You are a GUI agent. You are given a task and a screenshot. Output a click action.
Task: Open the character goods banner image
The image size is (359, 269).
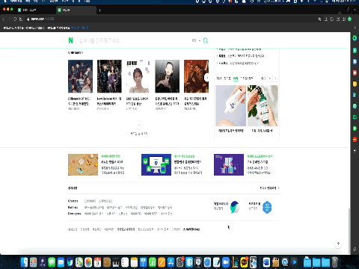(x=83, y=164)
